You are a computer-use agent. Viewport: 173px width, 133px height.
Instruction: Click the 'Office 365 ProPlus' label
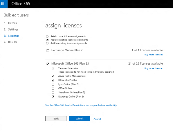(68, 80)
